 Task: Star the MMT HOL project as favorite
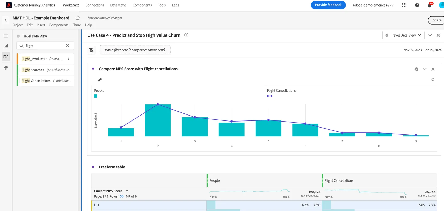coord(78,18)
